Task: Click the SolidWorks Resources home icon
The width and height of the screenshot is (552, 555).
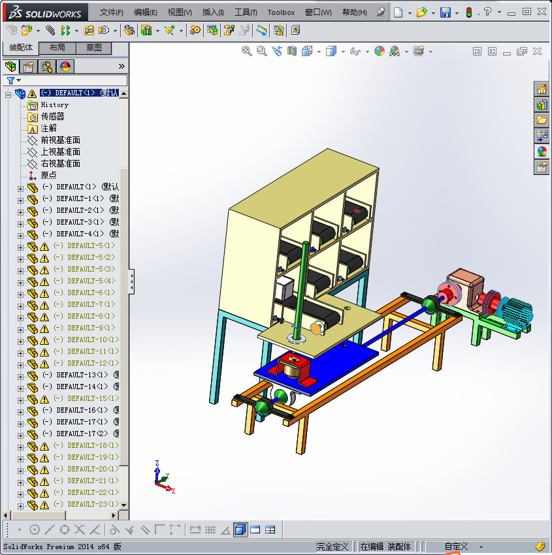Action: click(x=542, y=89)
